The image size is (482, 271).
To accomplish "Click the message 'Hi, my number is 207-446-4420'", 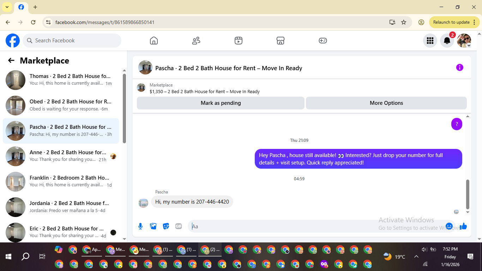I will pyautogui.click(x=192, y=202).
